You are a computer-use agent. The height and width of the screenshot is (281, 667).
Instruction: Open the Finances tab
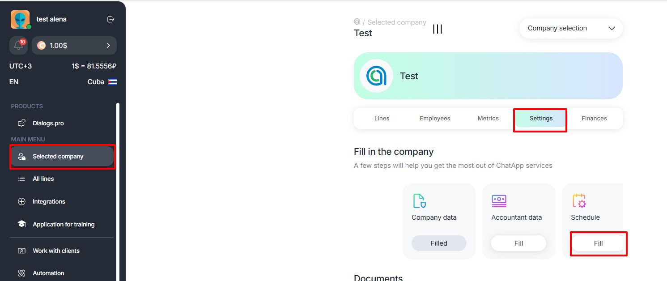[x=594, y=119]
